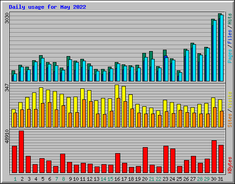Click day label 26 on the x-axis
Image resolution: width=235 pixels, height=184 pixels.
coord(186,179)
